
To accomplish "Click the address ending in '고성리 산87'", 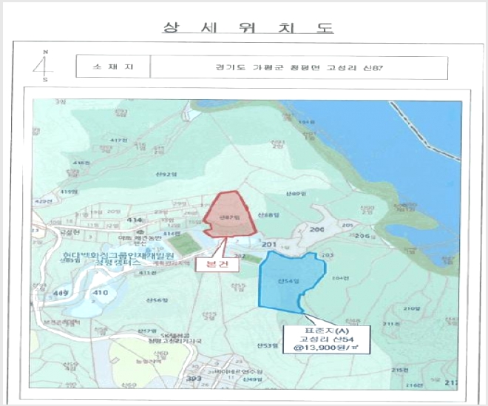I will 299,67.
